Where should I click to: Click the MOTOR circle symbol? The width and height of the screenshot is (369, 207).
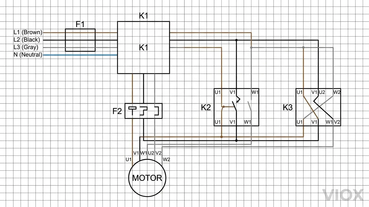pos(147,178)
